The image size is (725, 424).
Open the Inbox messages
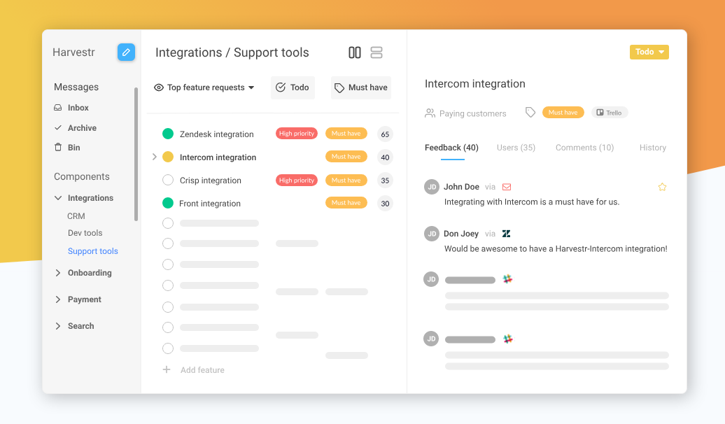(x=78, y=107)
